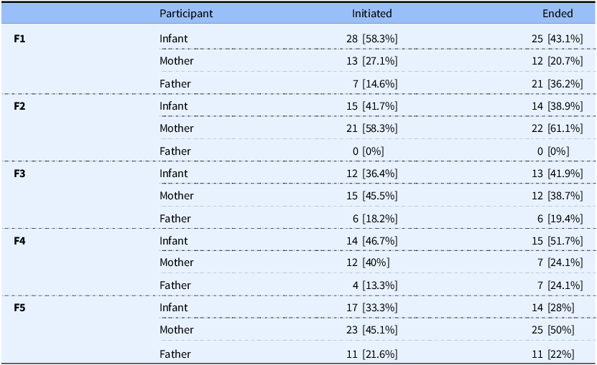Screen dimensions: 597x365
Task: Select the F3 row group label
Action: tap(20, 174)
